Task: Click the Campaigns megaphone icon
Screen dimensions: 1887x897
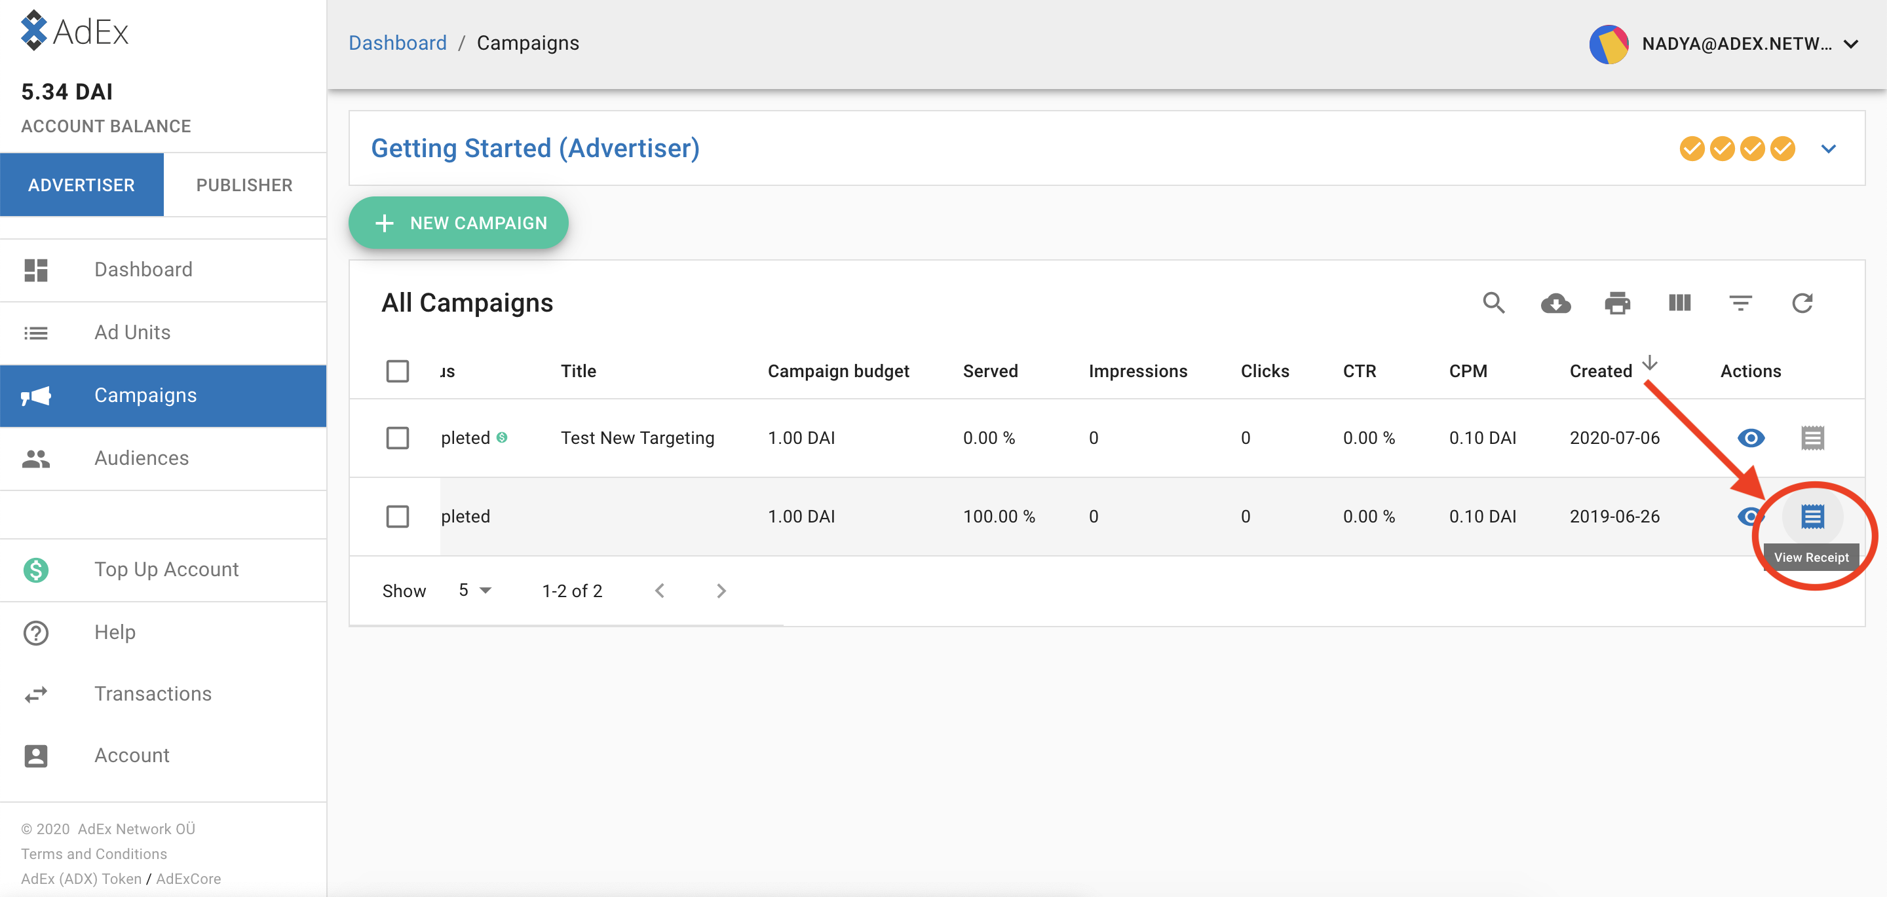Action: click(x=36, y=396)
